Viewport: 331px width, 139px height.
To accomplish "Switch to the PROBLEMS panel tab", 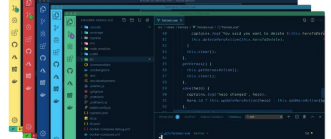I will click(166, 117).
